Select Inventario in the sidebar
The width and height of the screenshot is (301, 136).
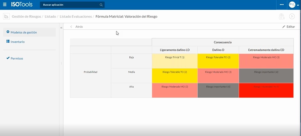click(x=18, y=42)
